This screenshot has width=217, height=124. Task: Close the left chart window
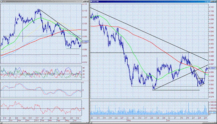(87, 1)
